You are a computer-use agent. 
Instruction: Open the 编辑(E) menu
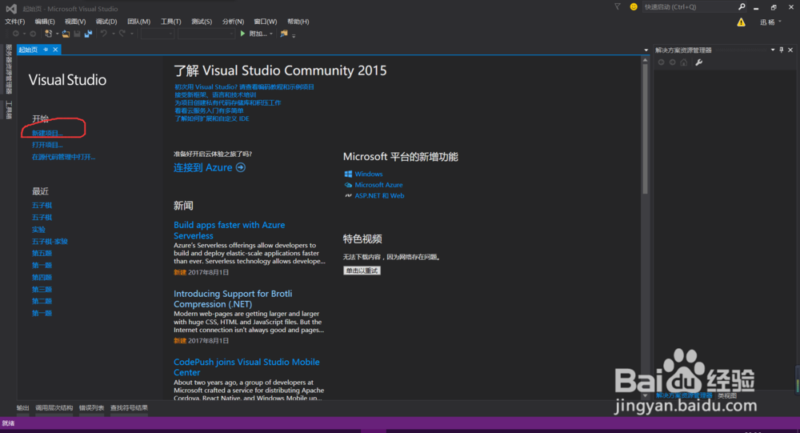pos(44,22)
